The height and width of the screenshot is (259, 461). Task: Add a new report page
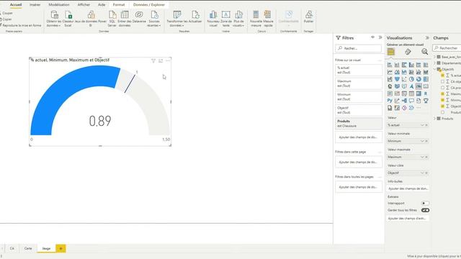click(61, 248)
